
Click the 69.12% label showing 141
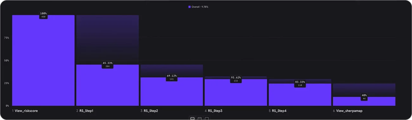click(171, 77)
